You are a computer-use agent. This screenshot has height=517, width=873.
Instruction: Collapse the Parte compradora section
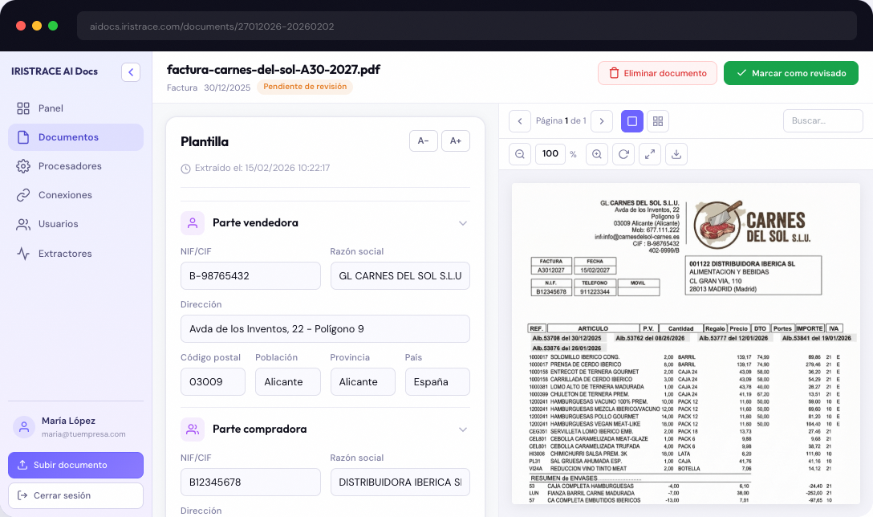[463, 429]
